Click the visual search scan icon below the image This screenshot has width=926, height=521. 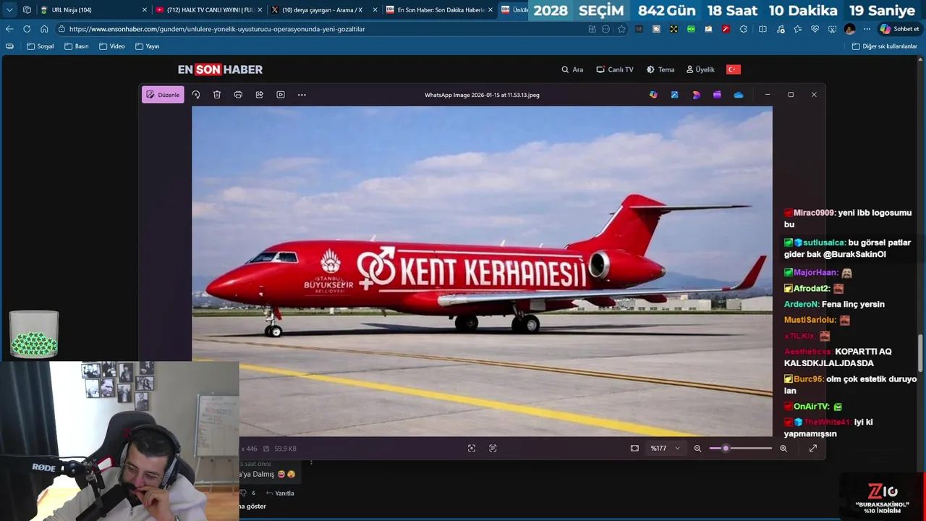(472, 449)
